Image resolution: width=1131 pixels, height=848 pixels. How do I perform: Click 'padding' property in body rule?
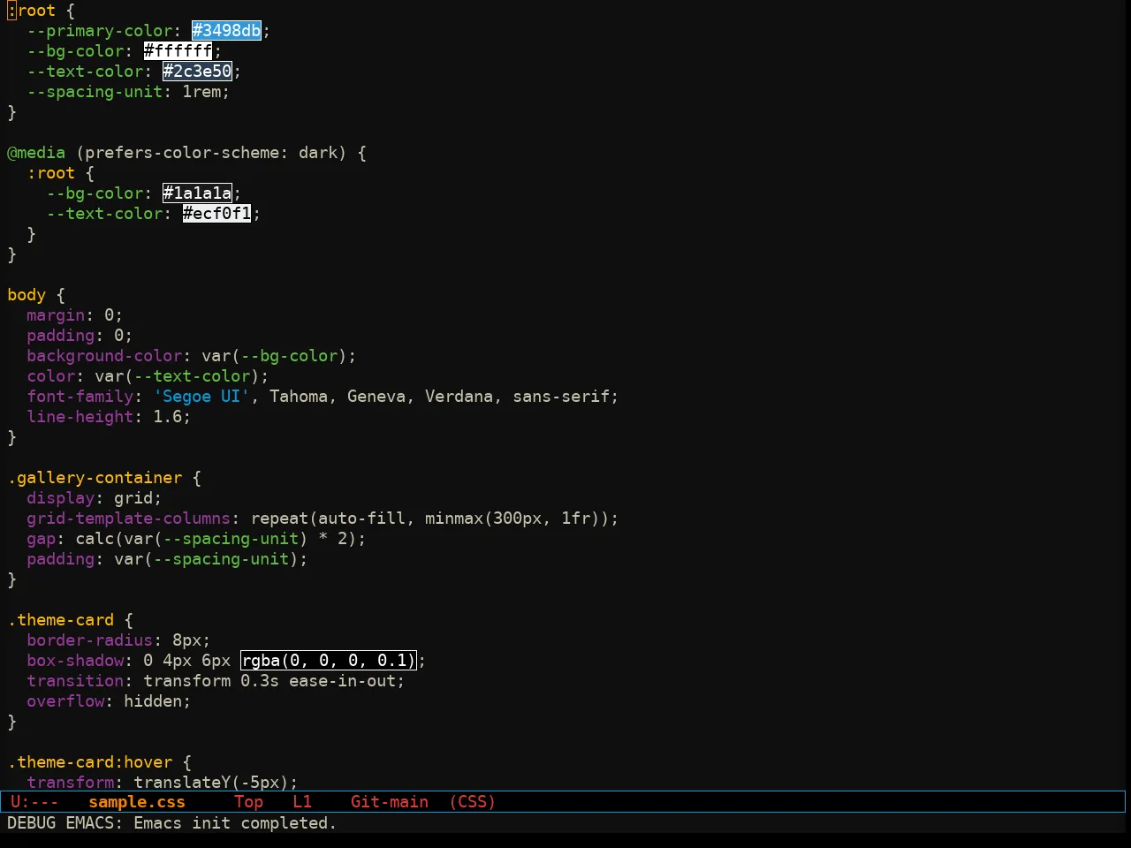[x=61, y=336]
